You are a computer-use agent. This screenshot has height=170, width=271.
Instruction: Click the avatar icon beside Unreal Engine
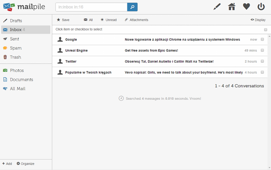[60, 50]
